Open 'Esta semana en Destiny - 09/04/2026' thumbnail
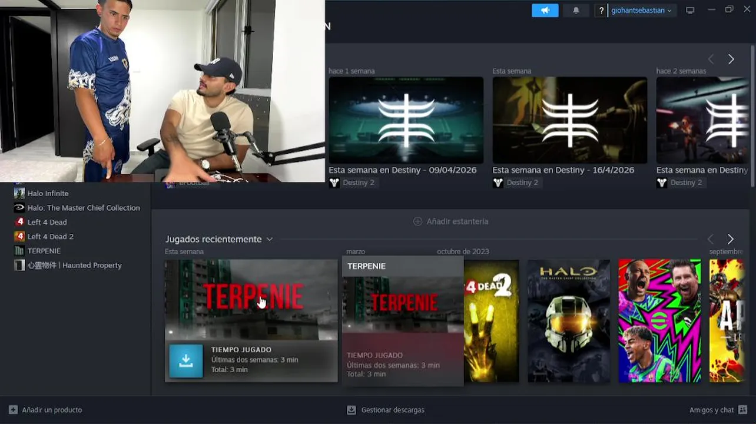Screen dimensions: 756x424 [406, 120]
